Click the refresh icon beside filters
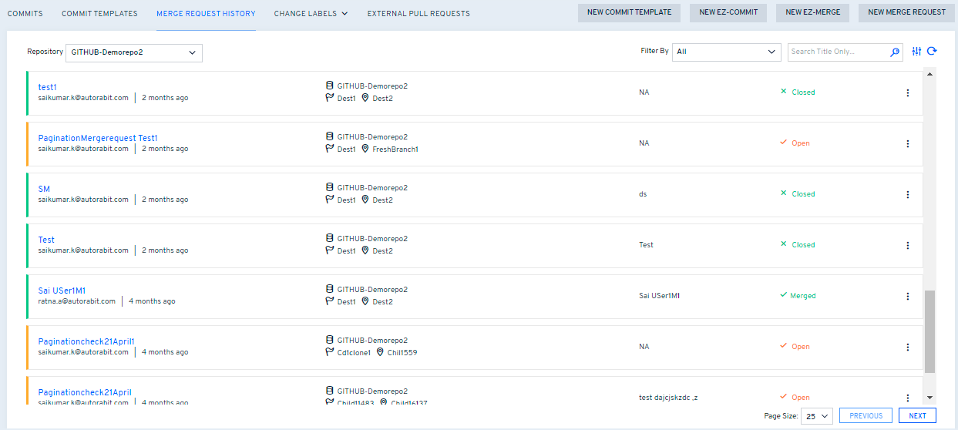Screen dimensions: 958x430 click(932, 52)
